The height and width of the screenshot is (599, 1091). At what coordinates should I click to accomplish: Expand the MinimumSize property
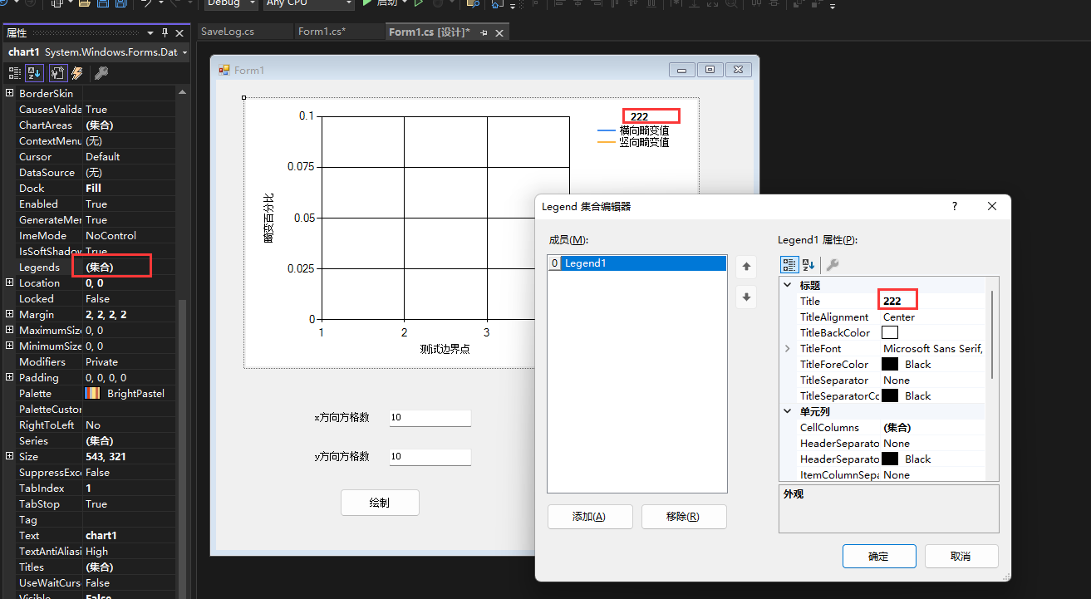[10, 346]
